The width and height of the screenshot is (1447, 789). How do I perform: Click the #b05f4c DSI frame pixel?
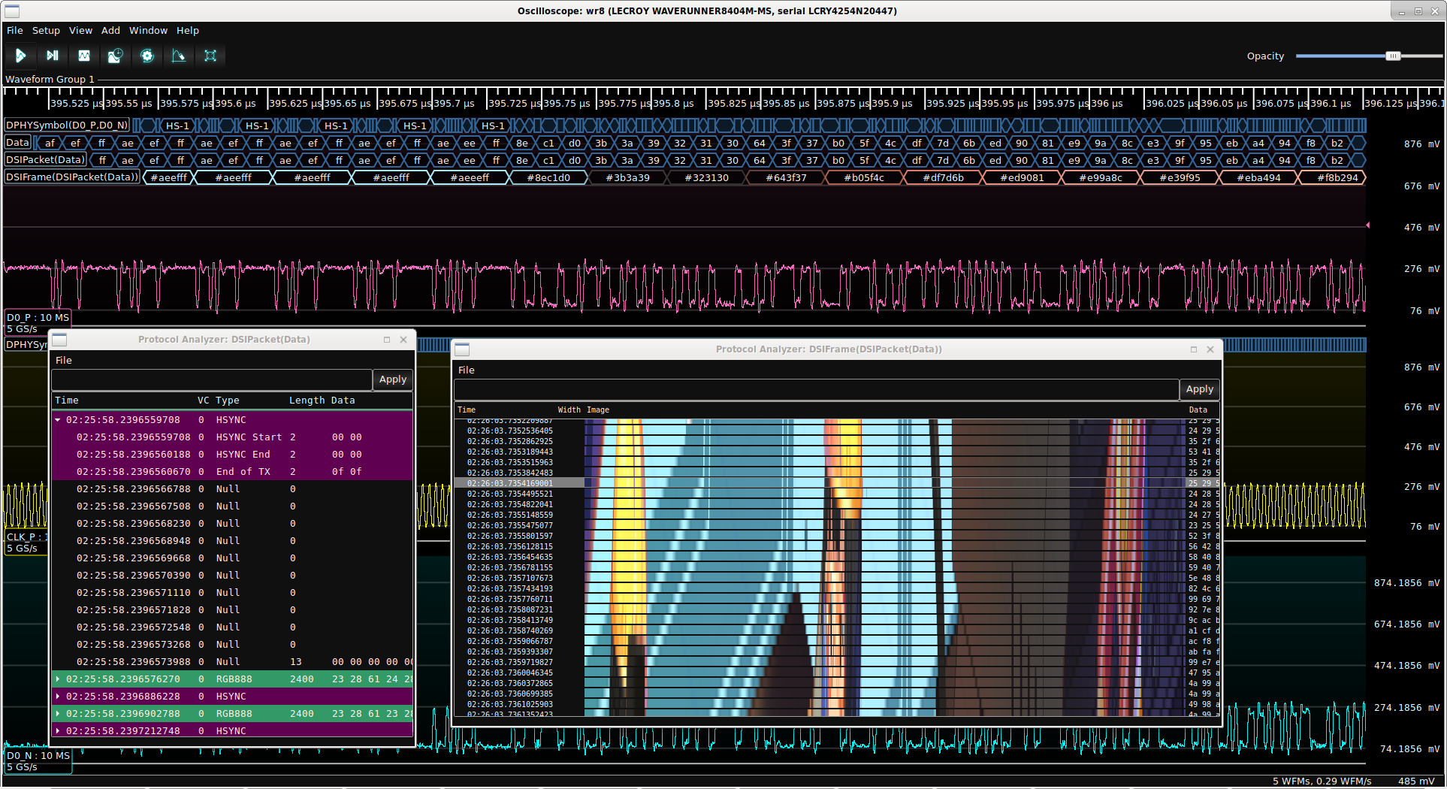tap(864, 178)
